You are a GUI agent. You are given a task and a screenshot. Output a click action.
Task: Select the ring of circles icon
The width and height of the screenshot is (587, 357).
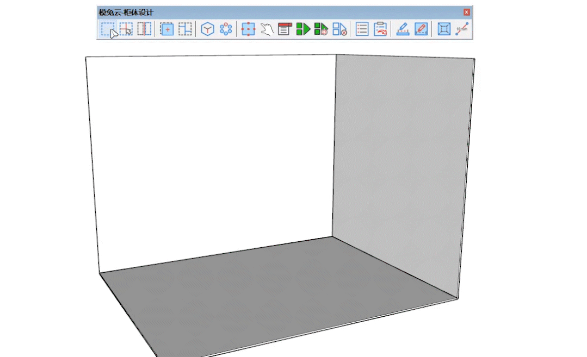click(226, 29)
